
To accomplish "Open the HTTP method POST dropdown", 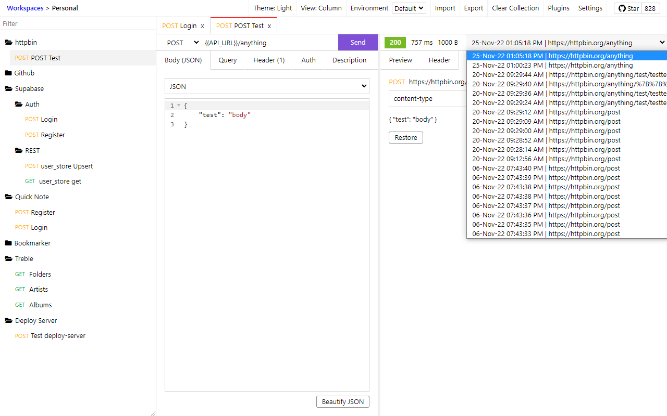I will coord(183,43).
